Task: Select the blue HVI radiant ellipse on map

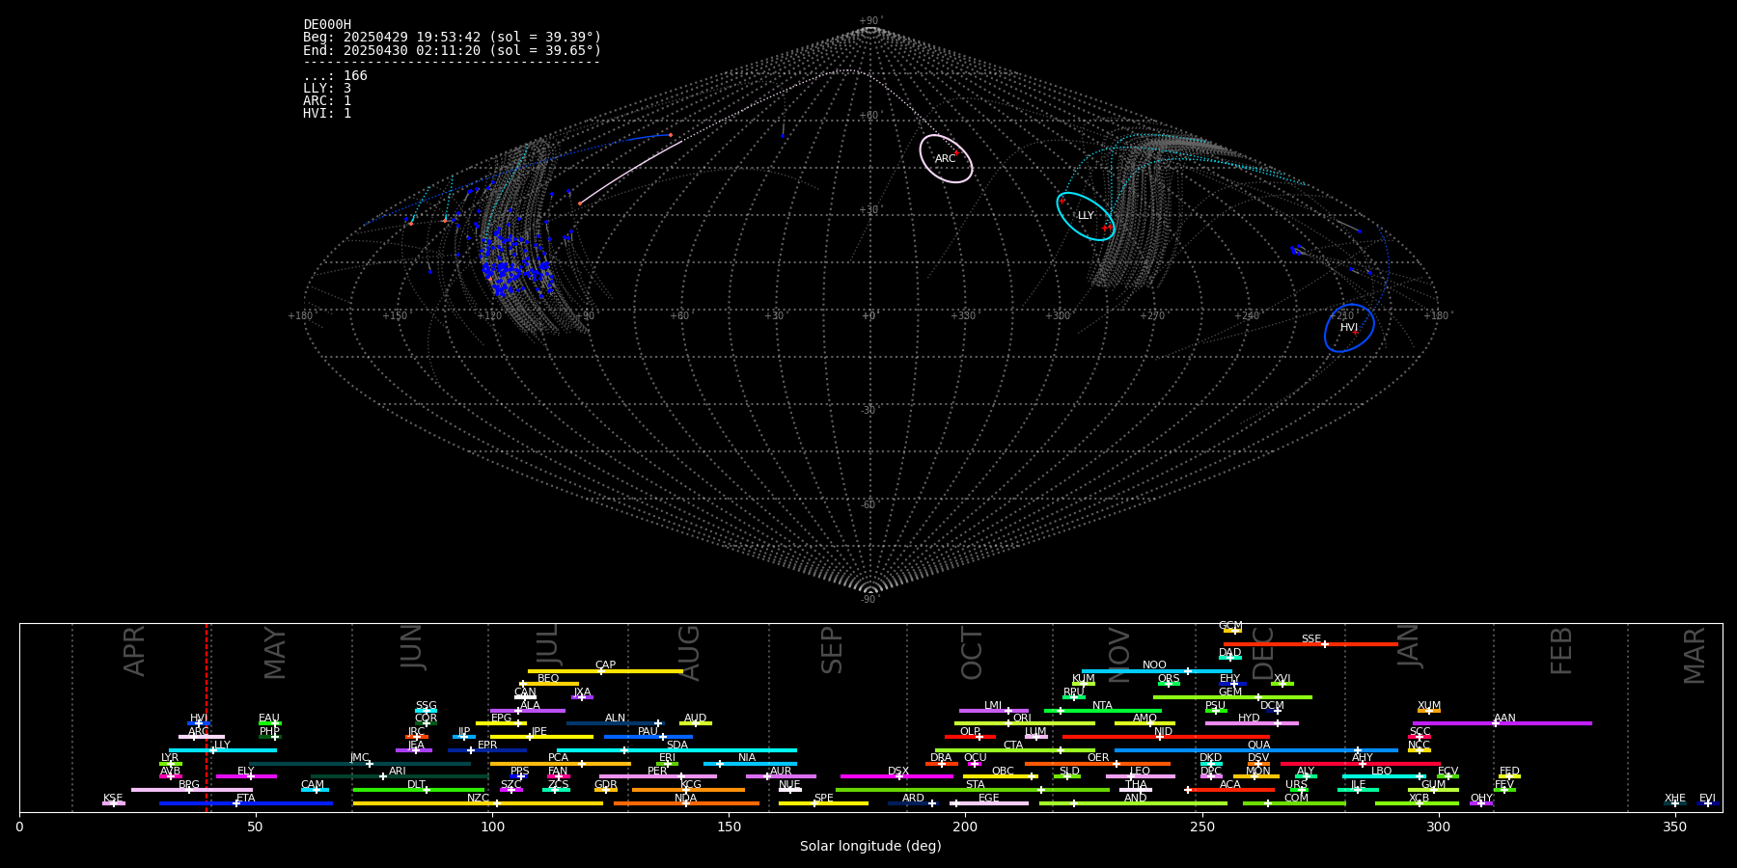Action: click(1349, 328)
